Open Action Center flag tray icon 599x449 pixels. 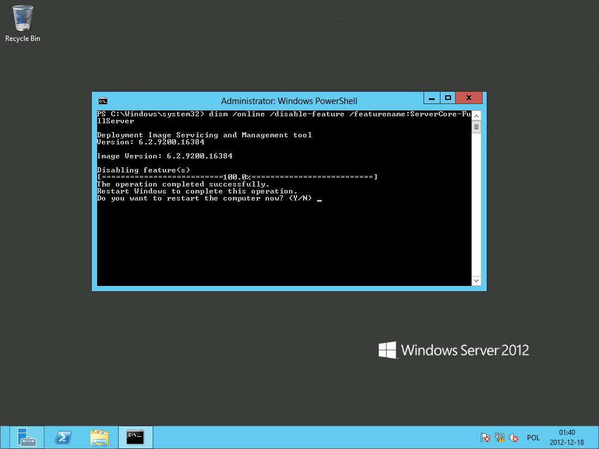(x=485, y=437)
